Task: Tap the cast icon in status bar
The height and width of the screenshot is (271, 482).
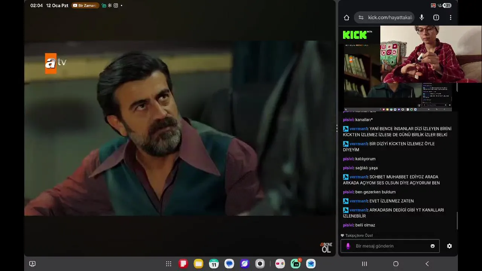Action: (x=433, y=5)
